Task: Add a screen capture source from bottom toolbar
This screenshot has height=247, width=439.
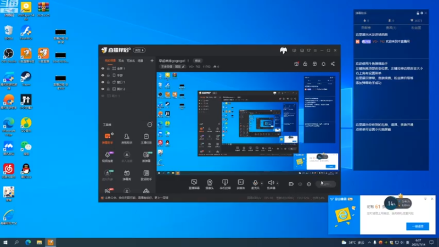Action: click(194, 184)
